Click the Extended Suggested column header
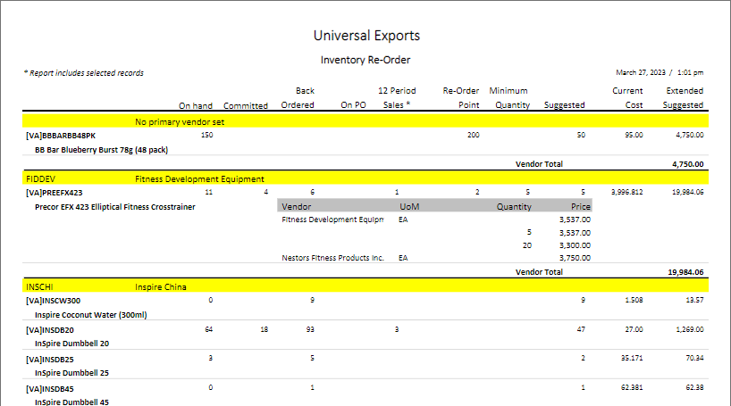The image size is (731, 406). [683, 98]
